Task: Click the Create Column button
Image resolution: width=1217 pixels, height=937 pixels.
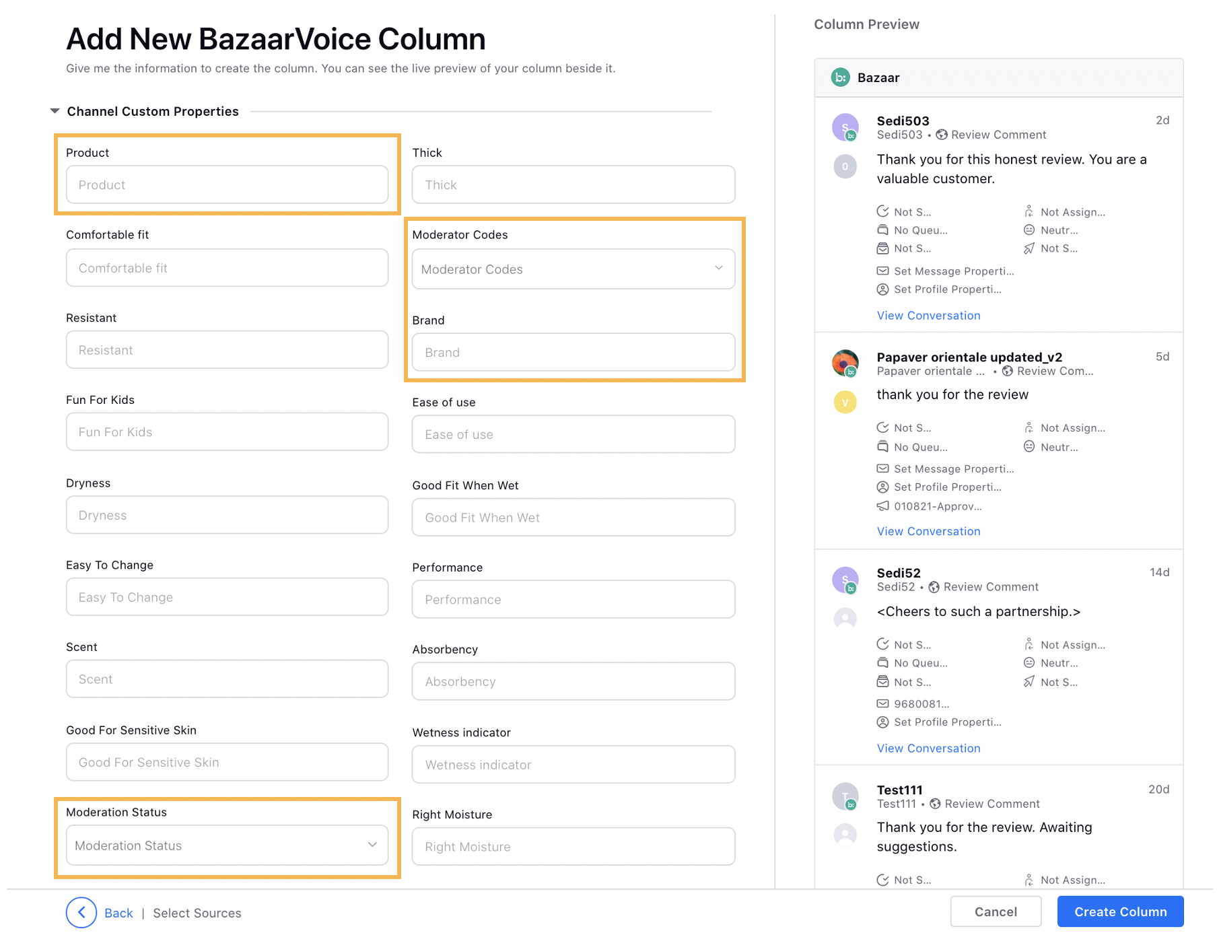Action: pyautogui.click(x=1120, y=911)
